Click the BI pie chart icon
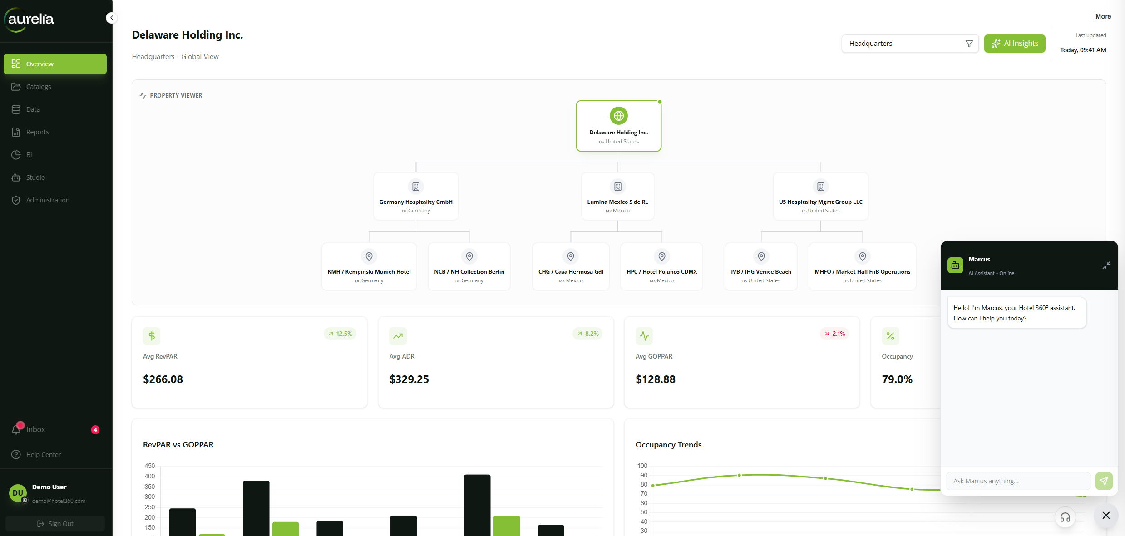 point(16,155)
